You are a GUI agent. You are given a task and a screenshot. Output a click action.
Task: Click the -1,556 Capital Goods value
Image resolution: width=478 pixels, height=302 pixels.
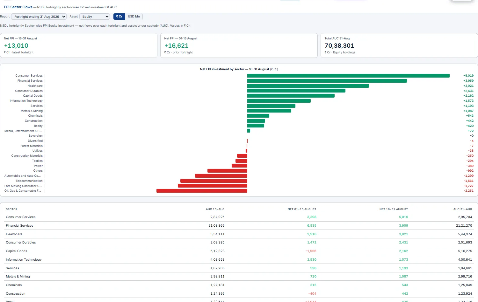point(311,251)
